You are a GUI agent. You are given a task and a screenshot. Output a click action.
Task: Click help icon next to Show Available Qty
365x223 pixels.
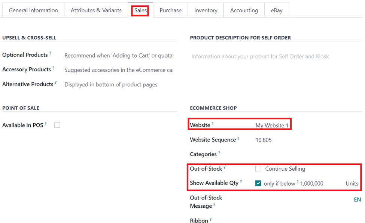pyautogui.click(x=241, y=182)
